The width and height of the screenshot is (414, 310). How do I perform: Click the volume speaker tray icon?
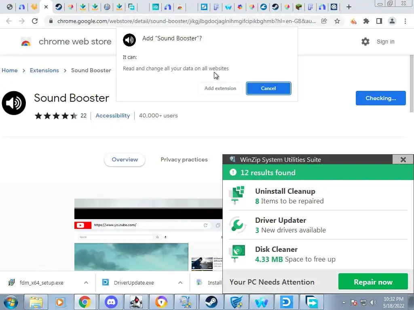click(373, 302)
